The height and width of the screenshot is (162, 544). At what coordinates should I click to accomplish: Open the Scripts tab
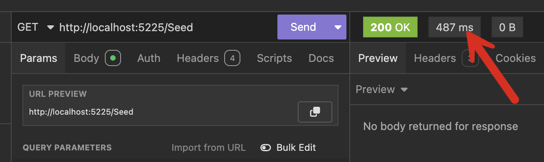pos(274,58)
